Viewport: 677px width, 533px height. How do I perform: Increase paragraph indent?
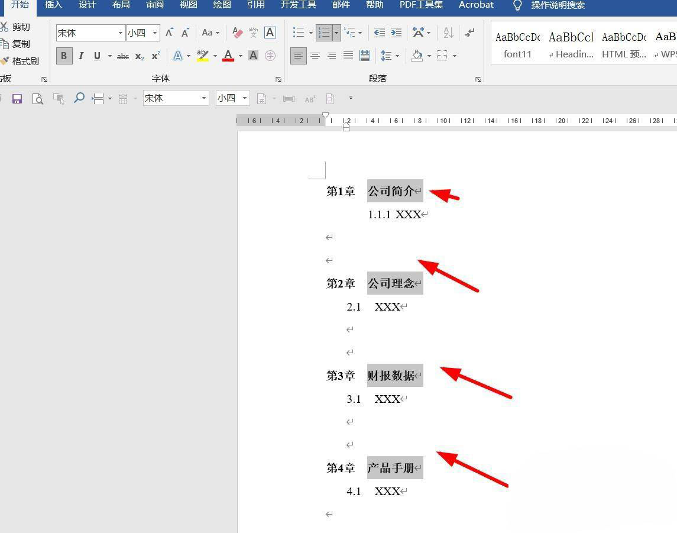click(x=396, y=33)
